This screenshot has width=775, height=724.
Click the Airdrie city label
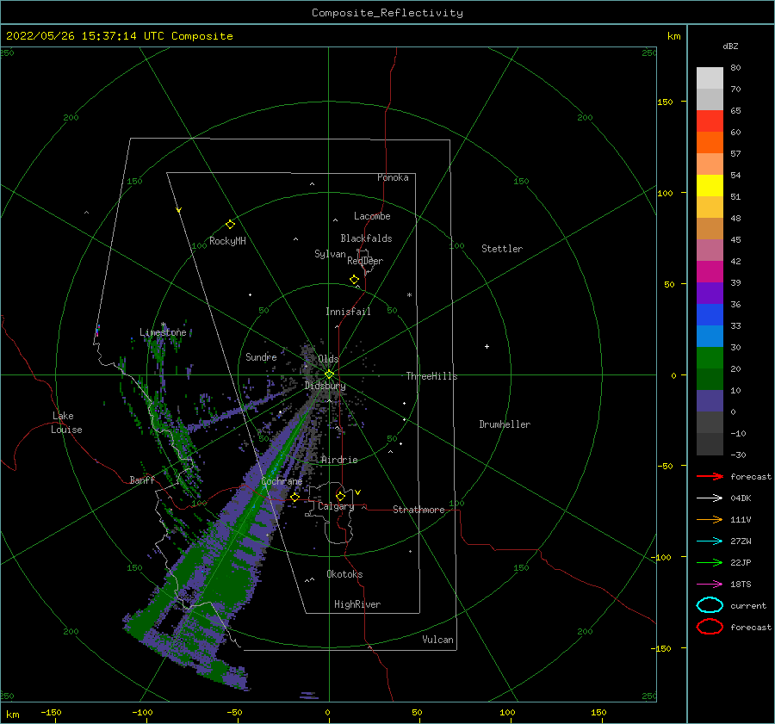tap(339, 460)
